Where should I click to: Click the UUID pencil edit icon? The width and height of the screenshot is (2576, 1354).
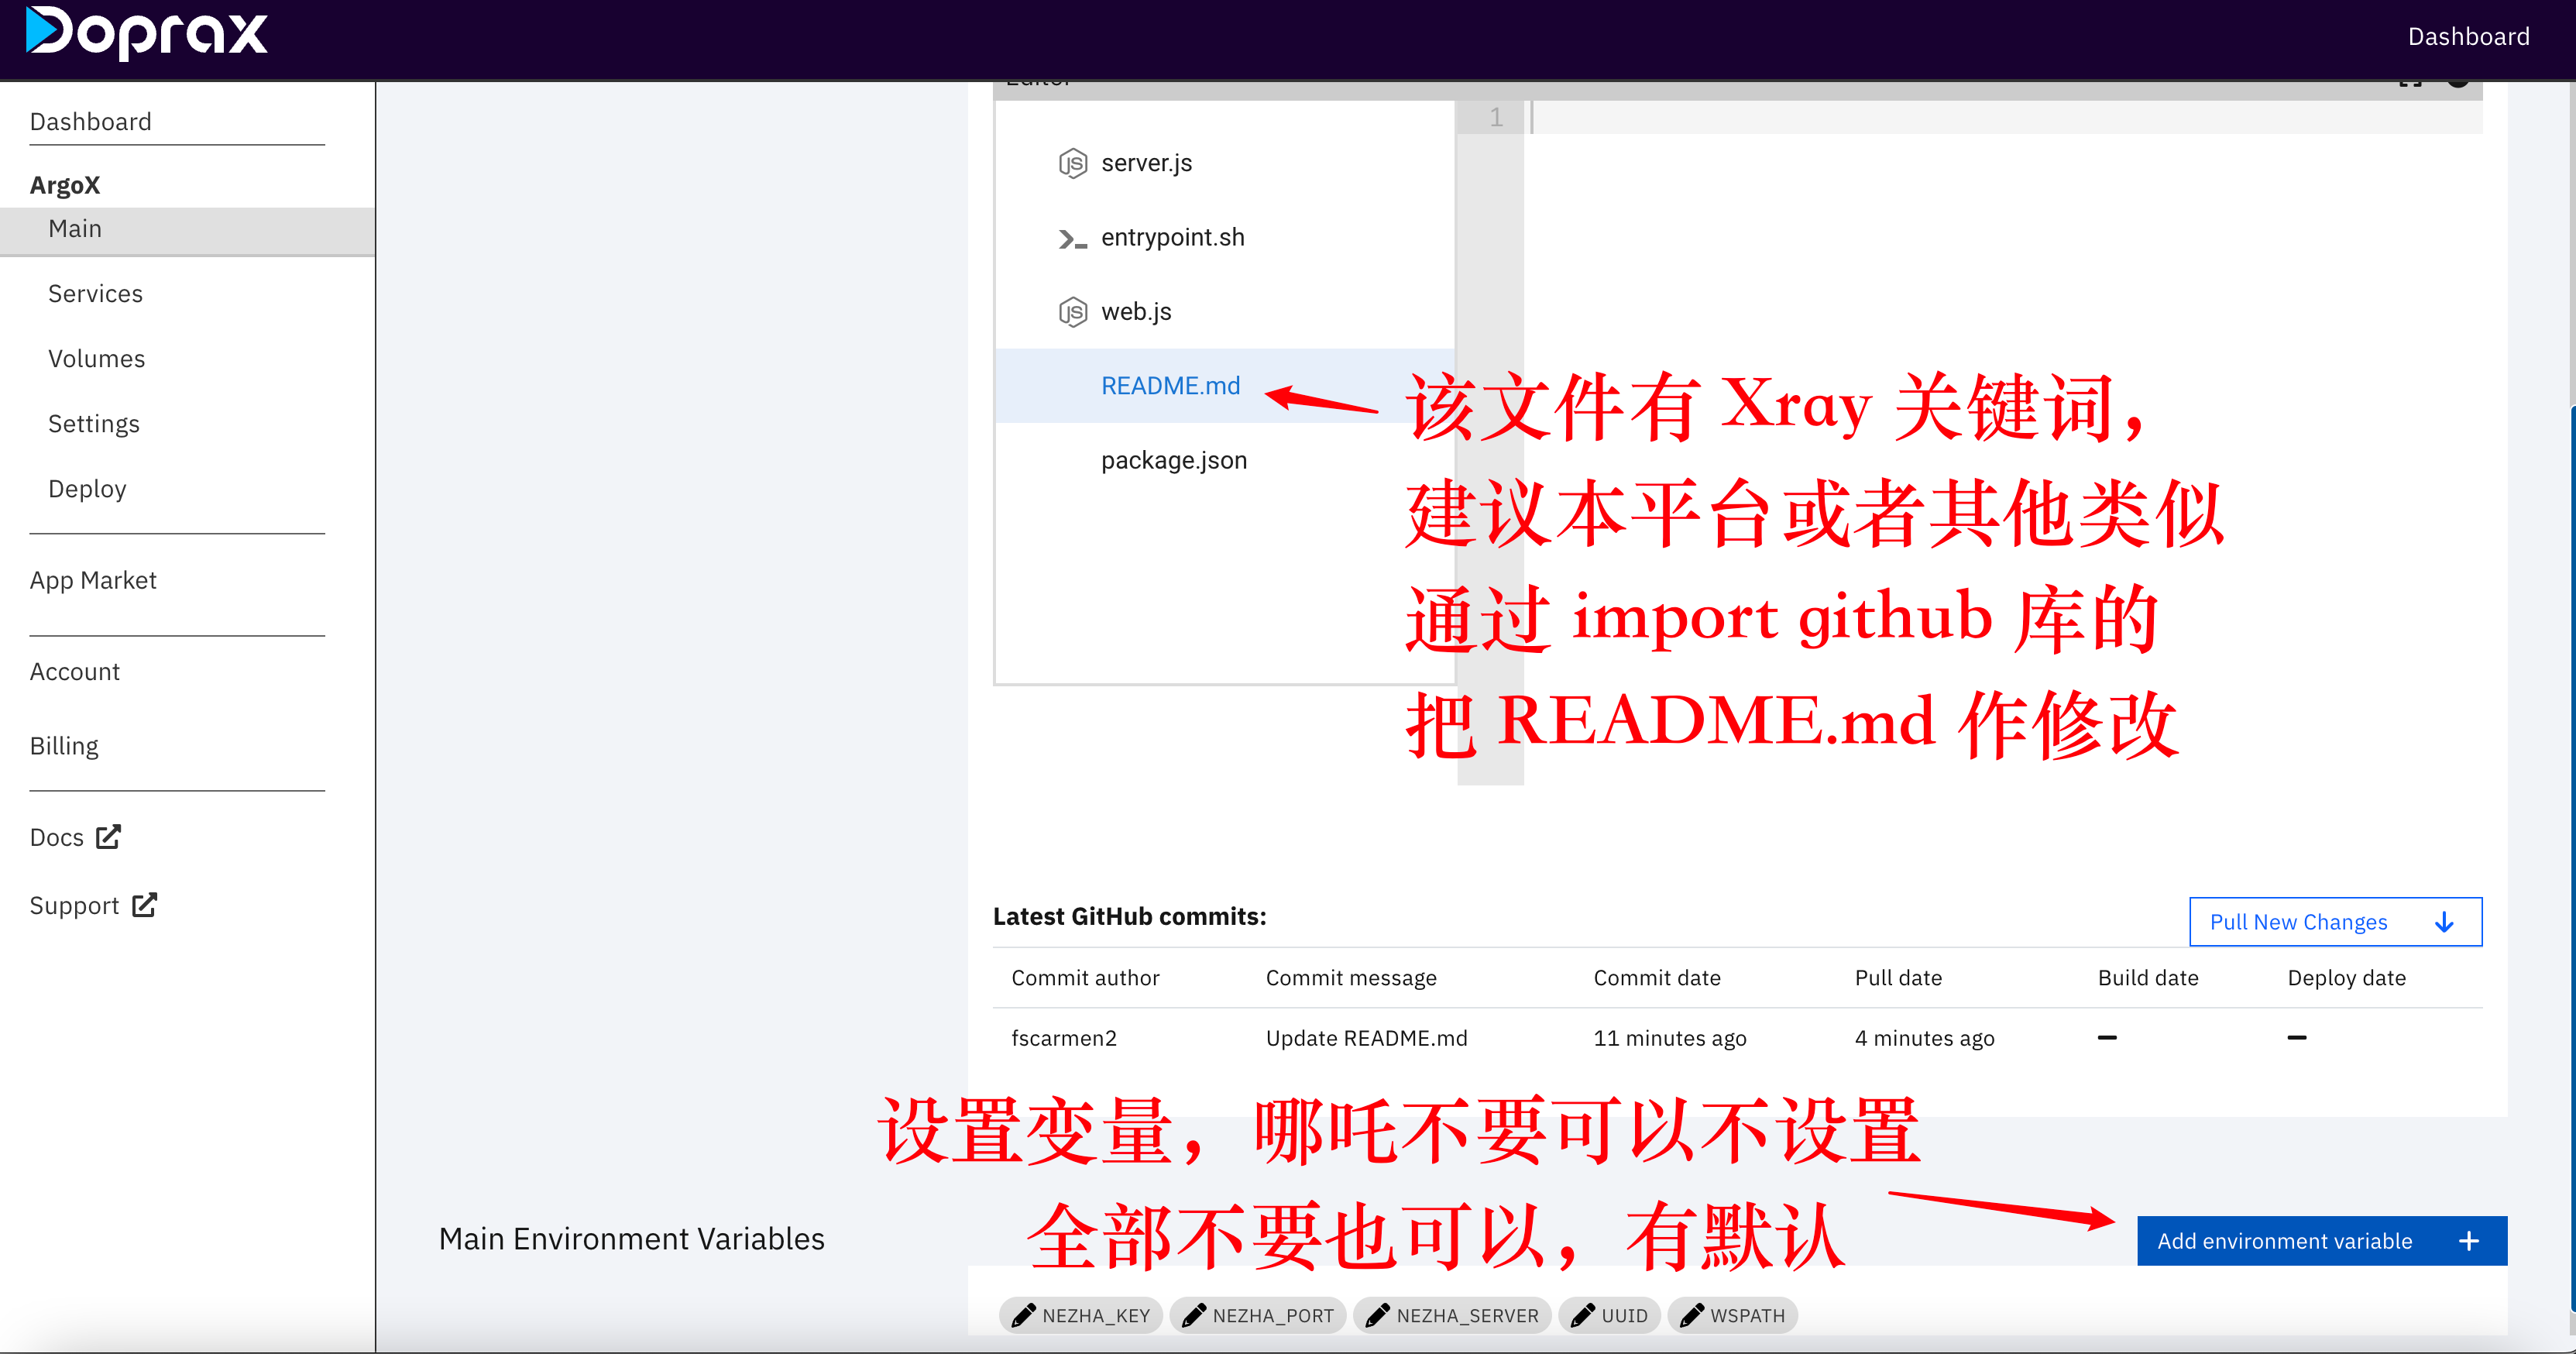[1583, 1315]
